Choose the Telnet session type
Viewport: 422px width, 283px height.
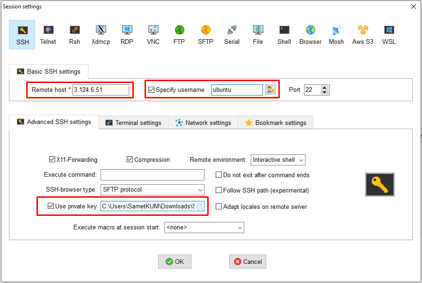click(48, 35)
